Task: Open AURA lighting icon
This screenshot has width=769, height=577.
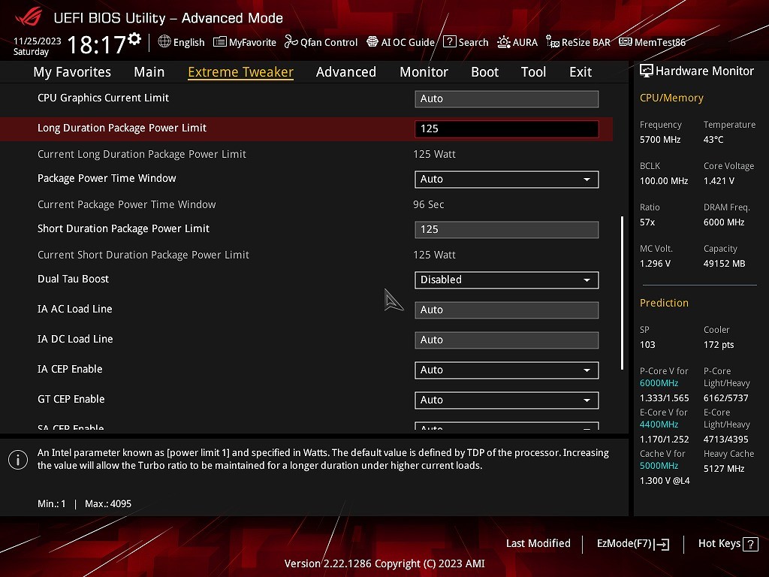Action: [x=503, y=42]
